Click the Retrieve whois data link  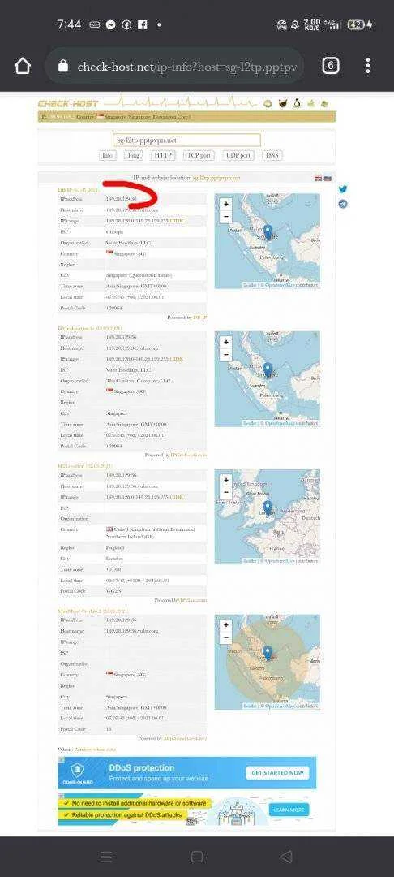pos(95,749)
